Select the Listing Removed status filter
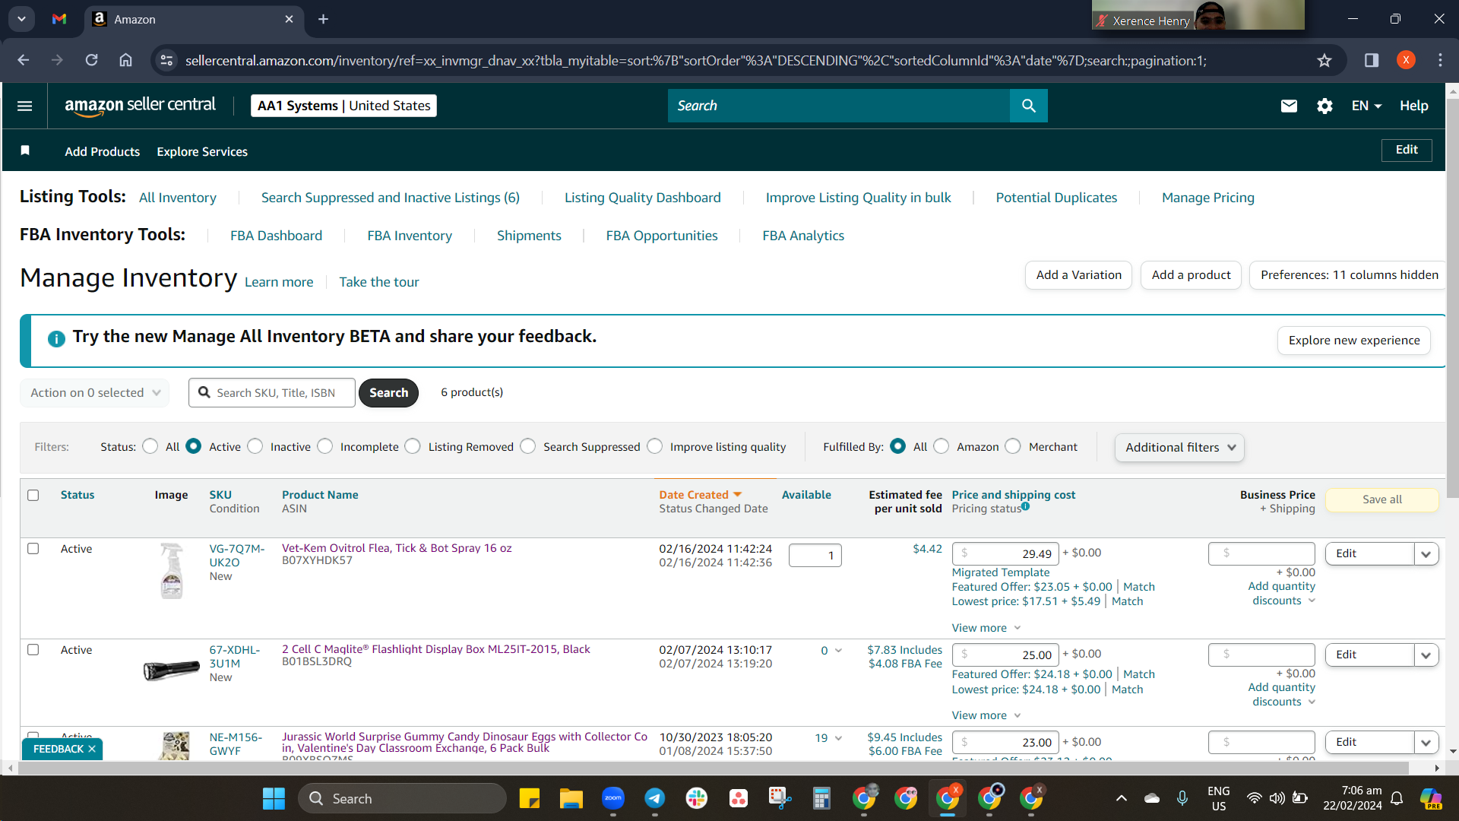 pos(413,446)
